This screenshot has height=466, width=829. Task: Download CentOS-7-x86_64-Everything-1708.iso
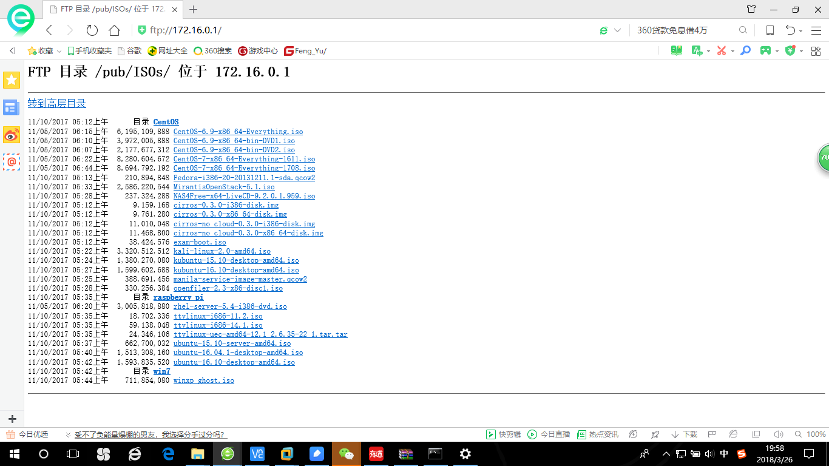244,168
